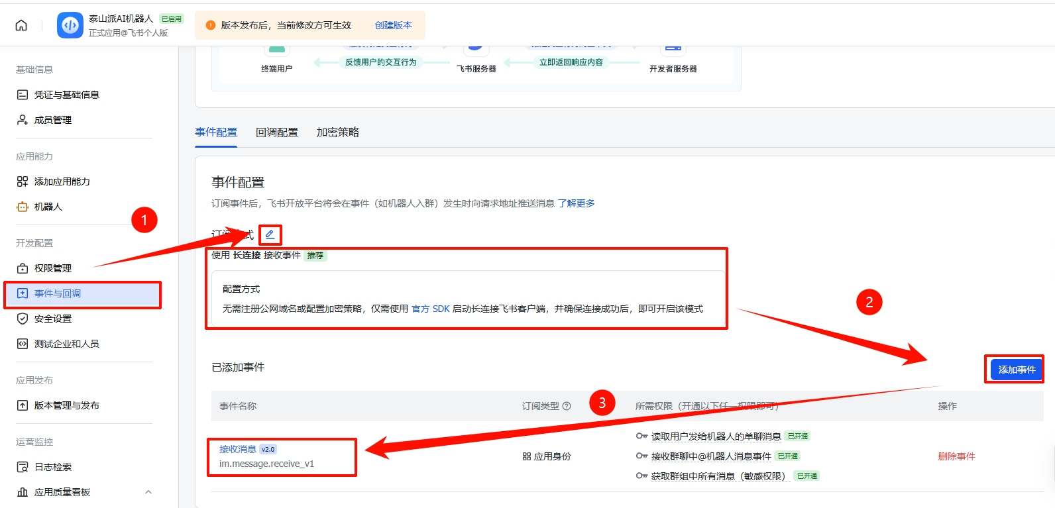Click the 凭证与基础信息 icon
The width and height of the screenshot is (1055, 508).
(23, 95)
